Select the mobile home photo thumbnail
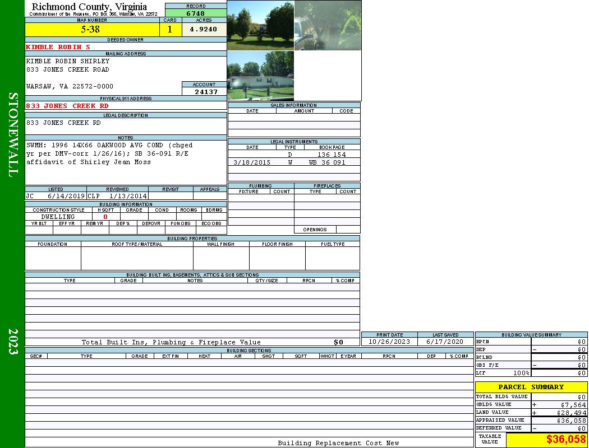 260,76
